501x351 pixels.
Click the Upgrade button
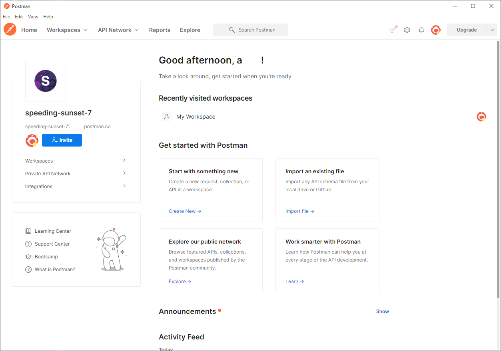pos(467,30)
